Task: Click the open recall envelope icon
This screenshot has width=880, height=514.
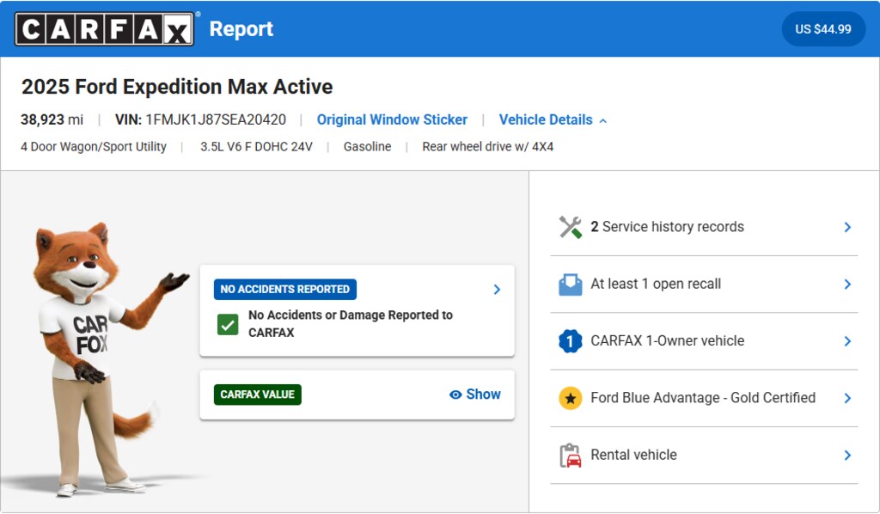Action: [571, 285]
